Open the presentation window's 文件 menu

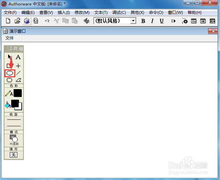(10, 38)
